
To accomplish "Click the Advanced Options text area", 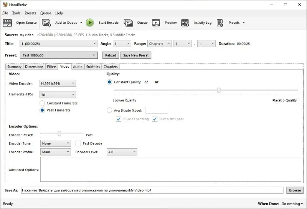I will (x=171, y=169).
